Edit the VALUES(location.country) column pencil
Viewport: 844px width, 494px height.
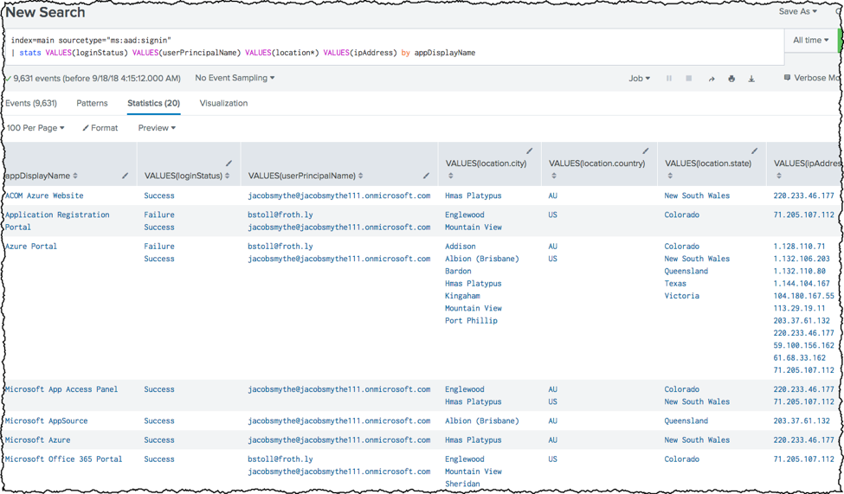point(646,151)
